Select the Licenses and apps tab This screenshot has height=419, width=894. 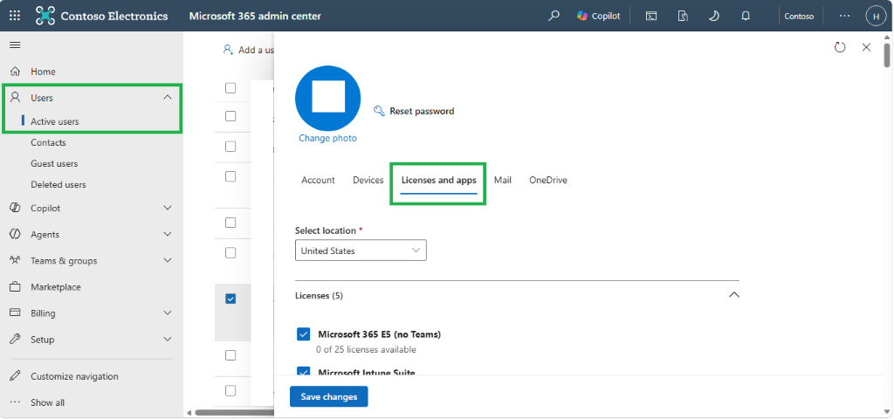[438, 180]
